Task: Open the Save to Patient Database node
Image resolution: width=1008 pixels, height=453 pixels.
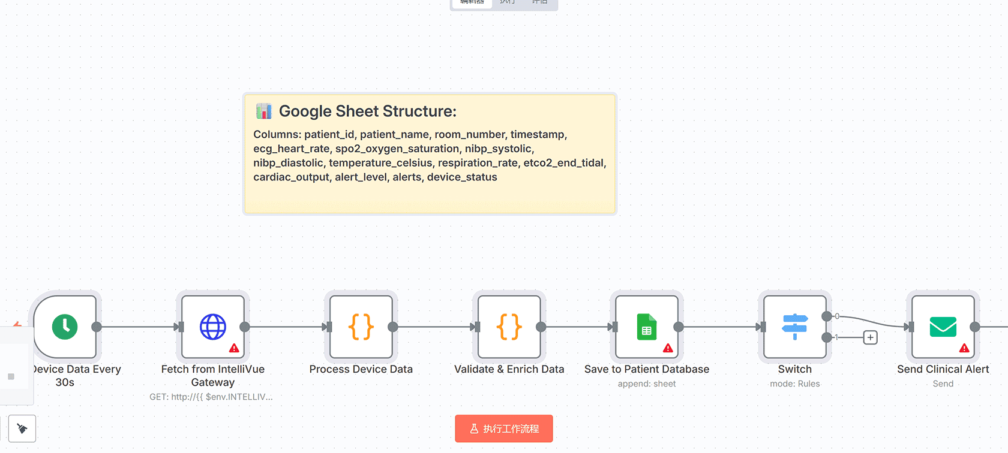Action: click(x=646, y=327)
